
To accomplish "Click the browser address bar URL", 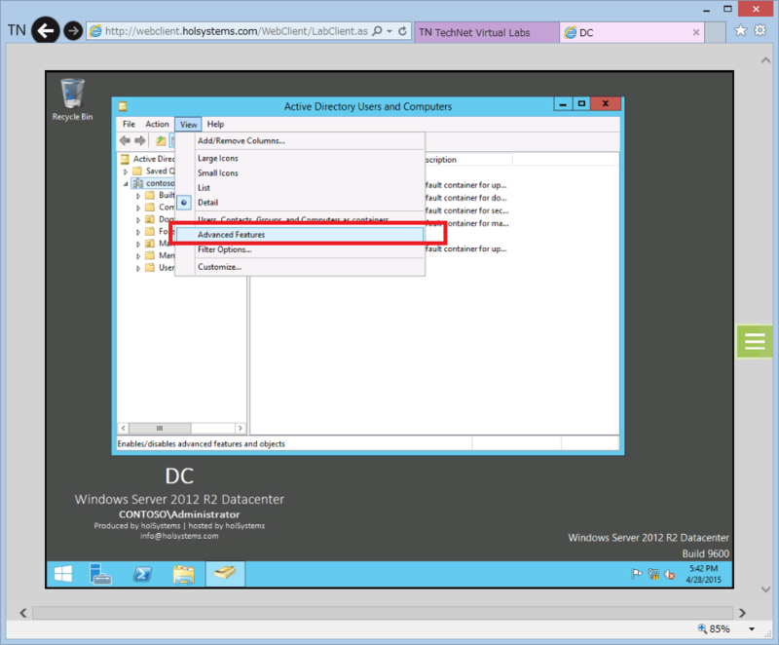I will (x=237, y=31).
